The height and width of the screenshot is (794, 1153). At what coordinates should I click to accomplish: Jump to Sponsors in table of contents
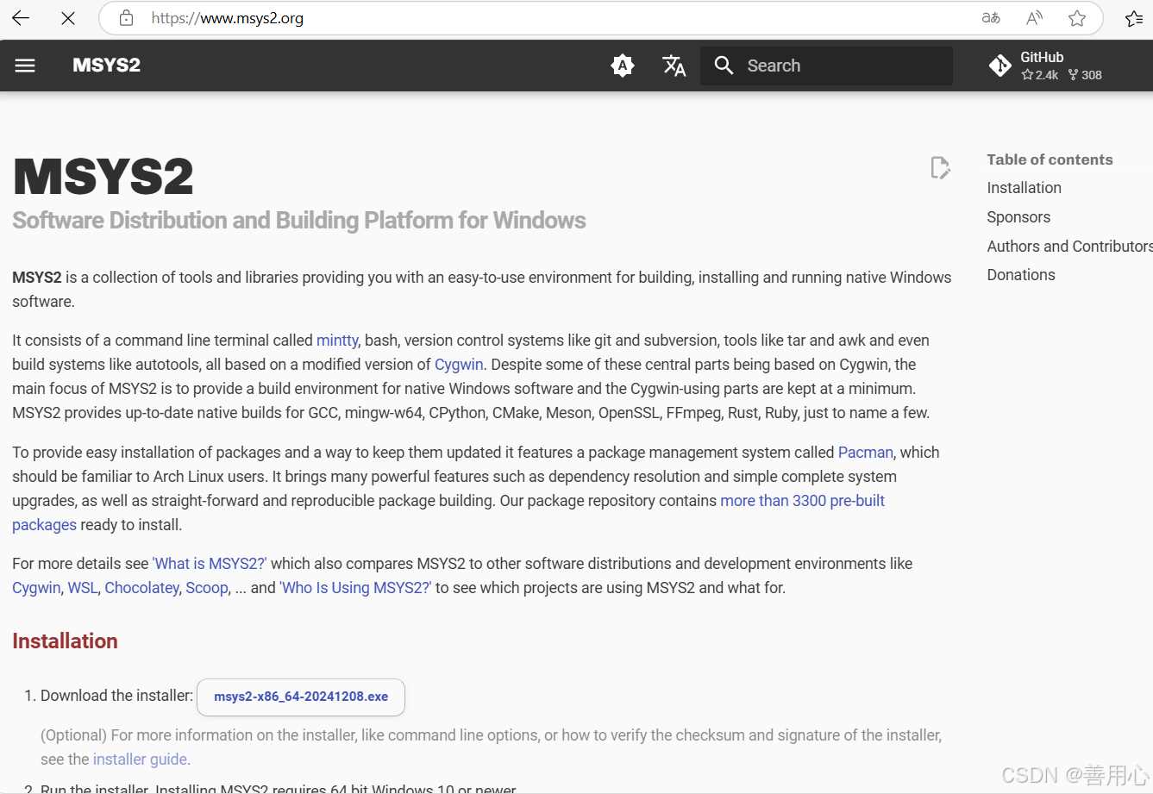coord(1018,217)
